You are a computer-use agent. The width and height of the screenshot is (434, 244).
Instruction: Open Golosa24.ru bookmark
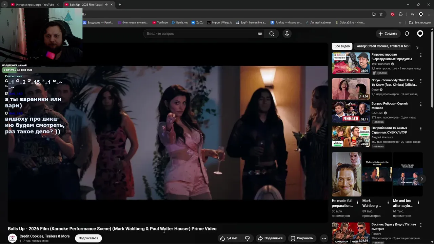[350, 23]
